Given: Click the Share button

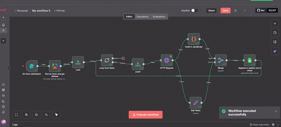Looking at the screenshot, I should coord(211,11).
